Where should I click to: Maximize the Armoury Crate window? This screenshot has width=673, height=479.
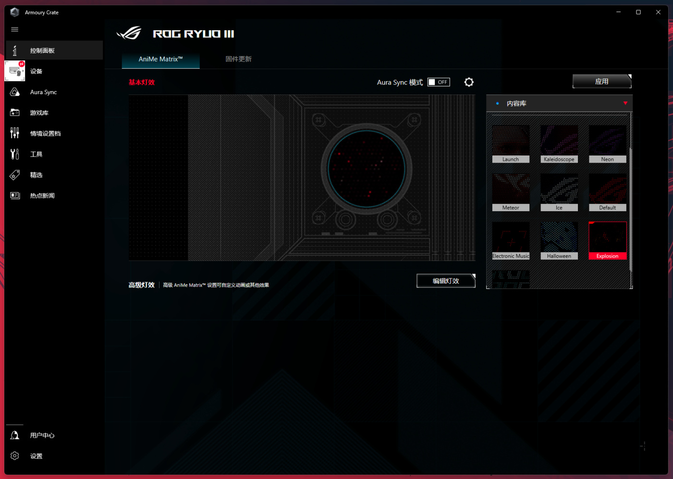638,12
